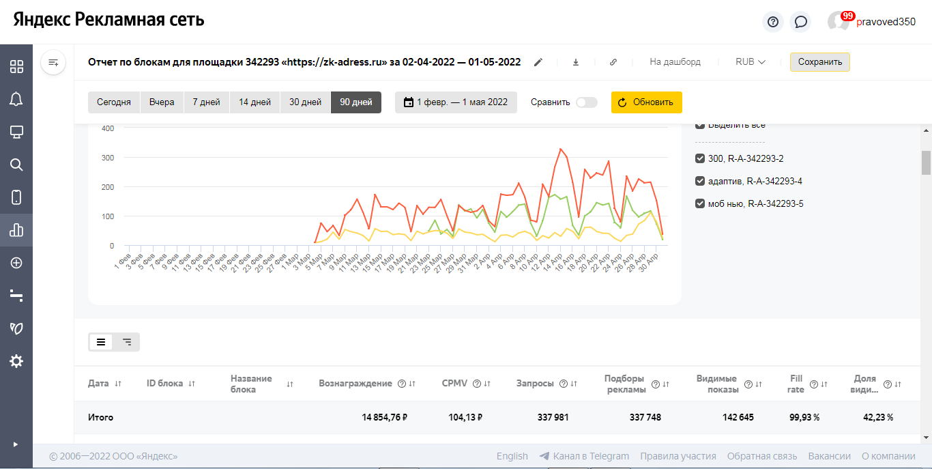Sort table by Видимые показы column
Viewport: 932px width, 469px height.
coord(759,384)
